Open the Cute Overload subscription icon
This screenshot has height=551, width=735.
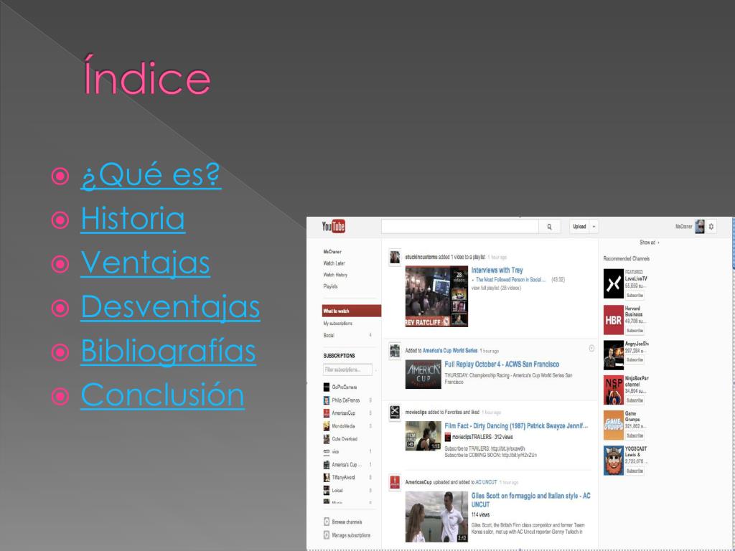point(327,438)
